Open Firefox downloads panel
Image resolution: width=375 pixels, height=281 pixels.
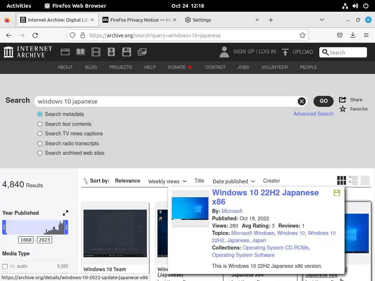(x=353, y=35)
